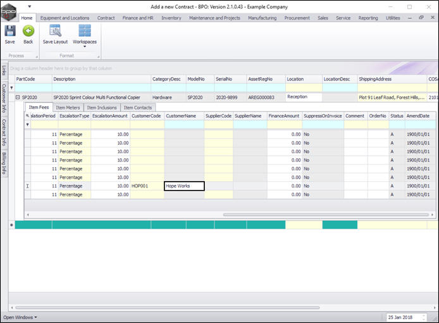Click the SuppressOnInvoice column header
The width and height of the screenshot is (439, 323).
point(323,116)
